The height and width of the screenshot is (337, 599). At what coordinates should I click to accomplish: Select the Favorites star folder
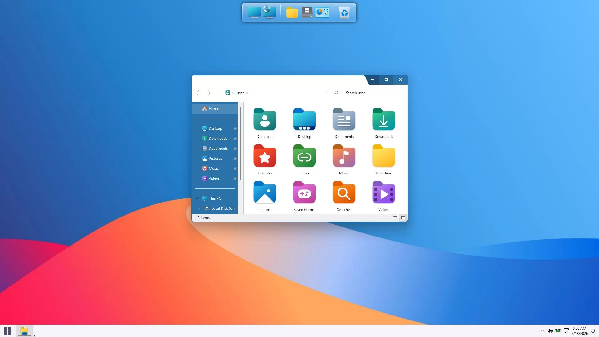[x=265, y=156]
